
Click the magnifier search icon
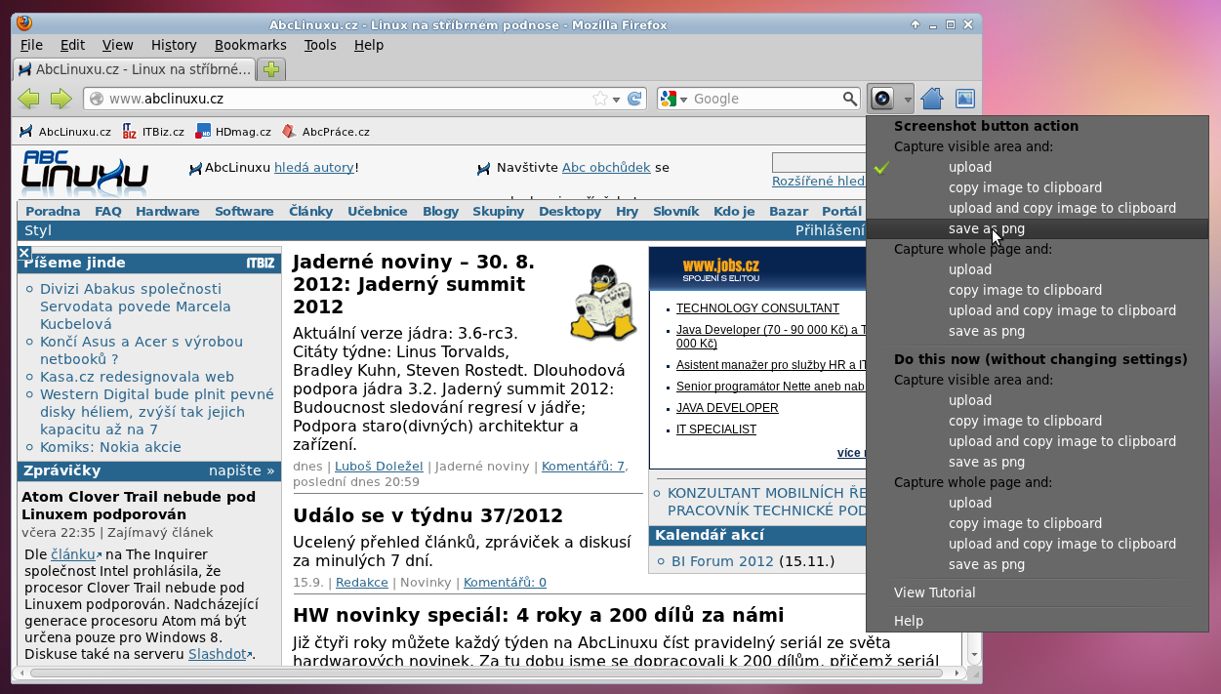850,99
